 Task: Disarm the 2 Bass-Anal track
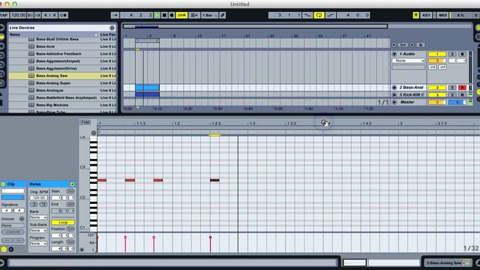462,88
